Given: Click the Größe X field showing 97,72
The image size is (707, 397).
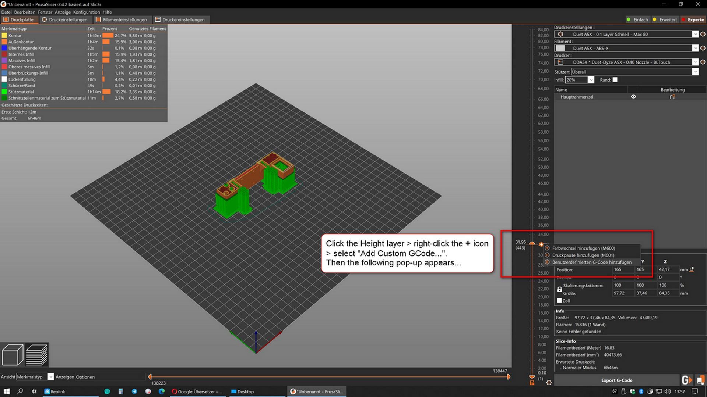Looking at the screenshot, I should (x=623, y=293).
